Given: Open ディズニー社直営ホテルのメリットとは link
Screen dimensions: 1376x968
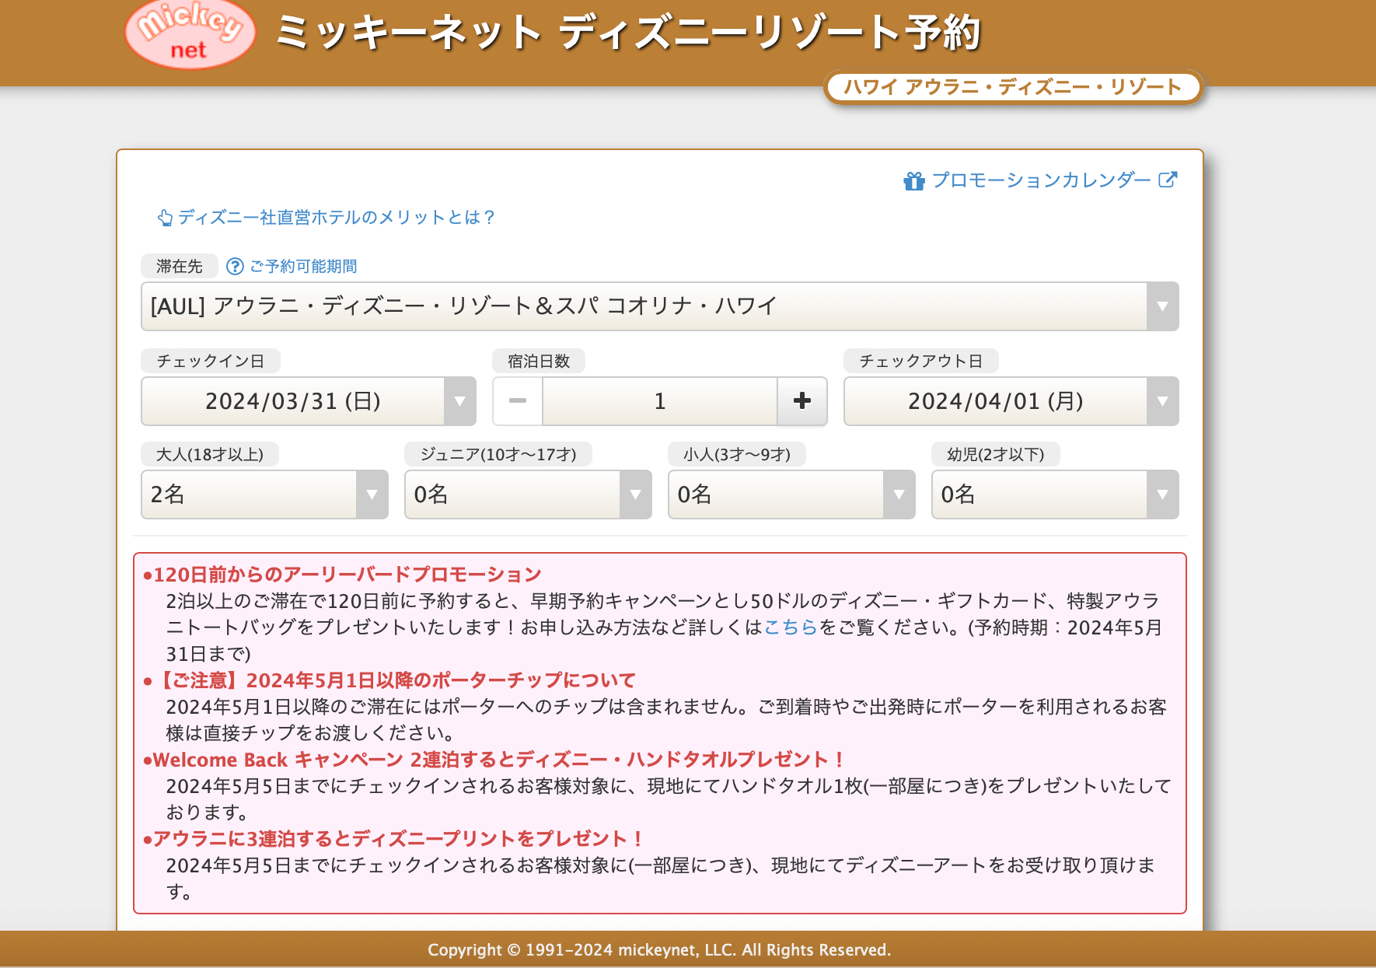Looking at the screenshot, I should pyautogui.click(x=337, y=218).
